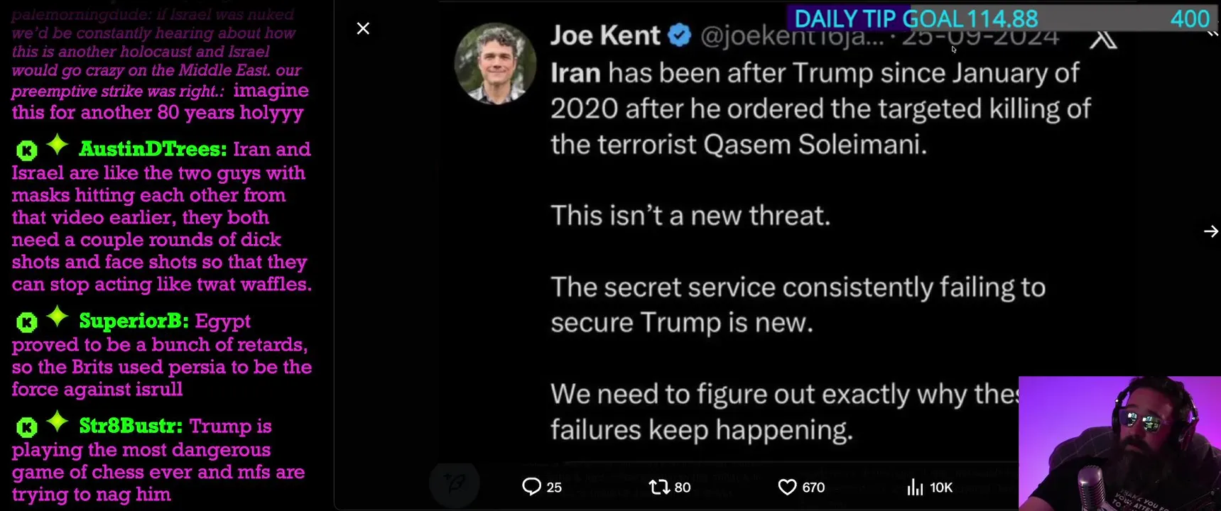1221x511 pixels.
Task: Open AustinDTrees chat username
Action: (153, 149)
